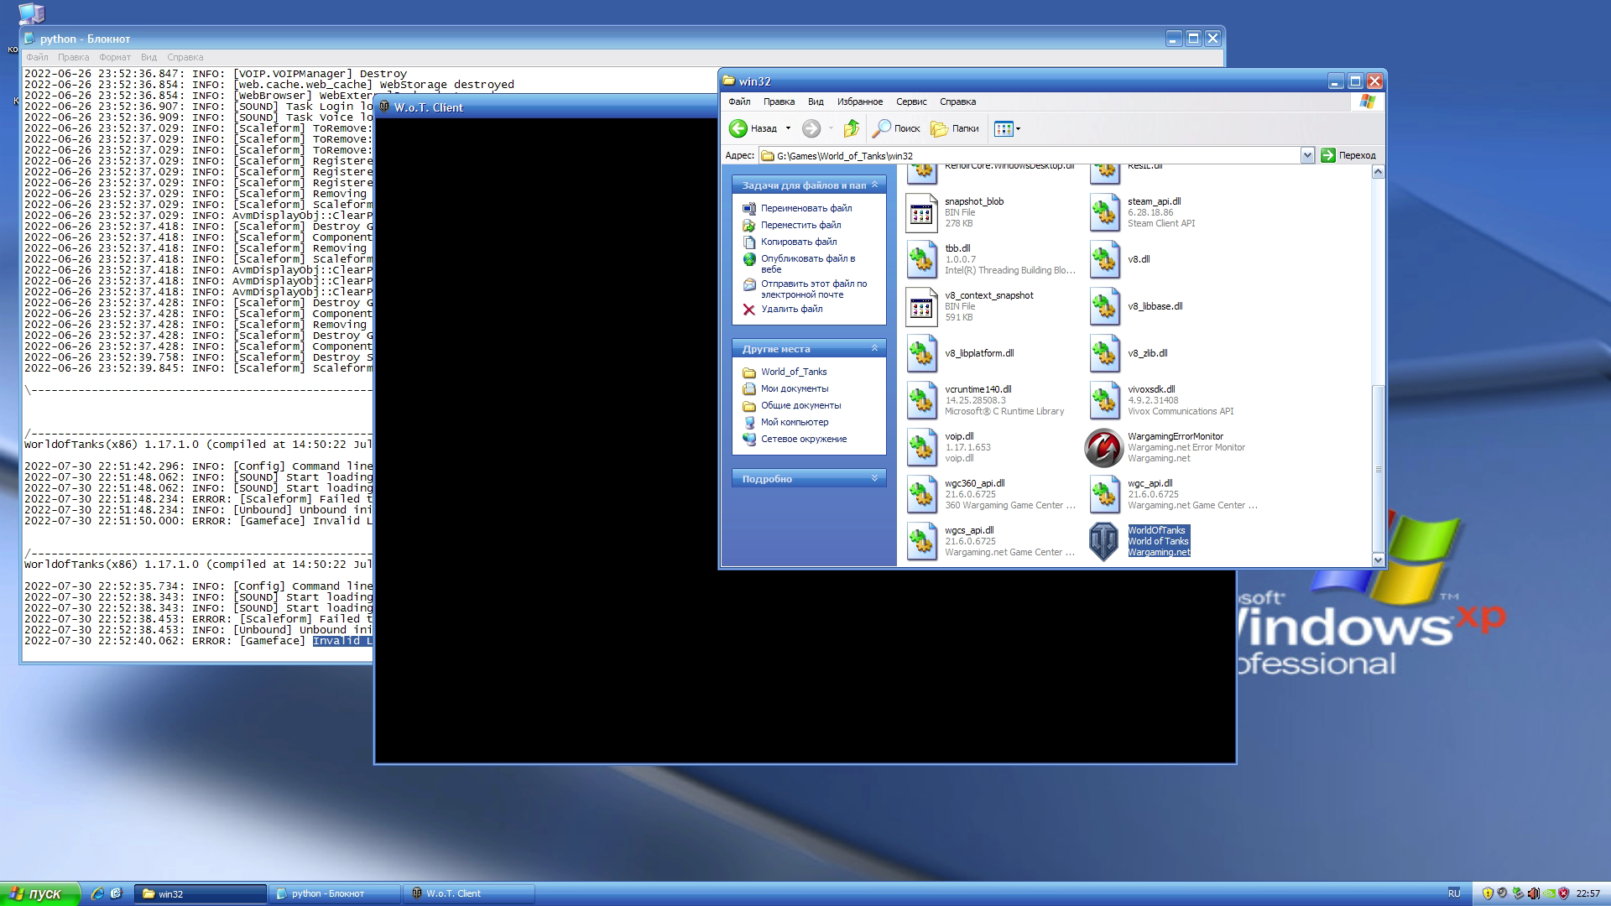1611x906 pixels.
Task: Click the Назад navigation arrow icon
Action: click(x=738, y=128)
